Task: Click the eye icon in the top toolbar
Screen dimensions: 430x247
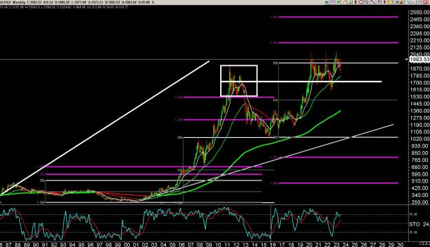Action: coord(327,2)
